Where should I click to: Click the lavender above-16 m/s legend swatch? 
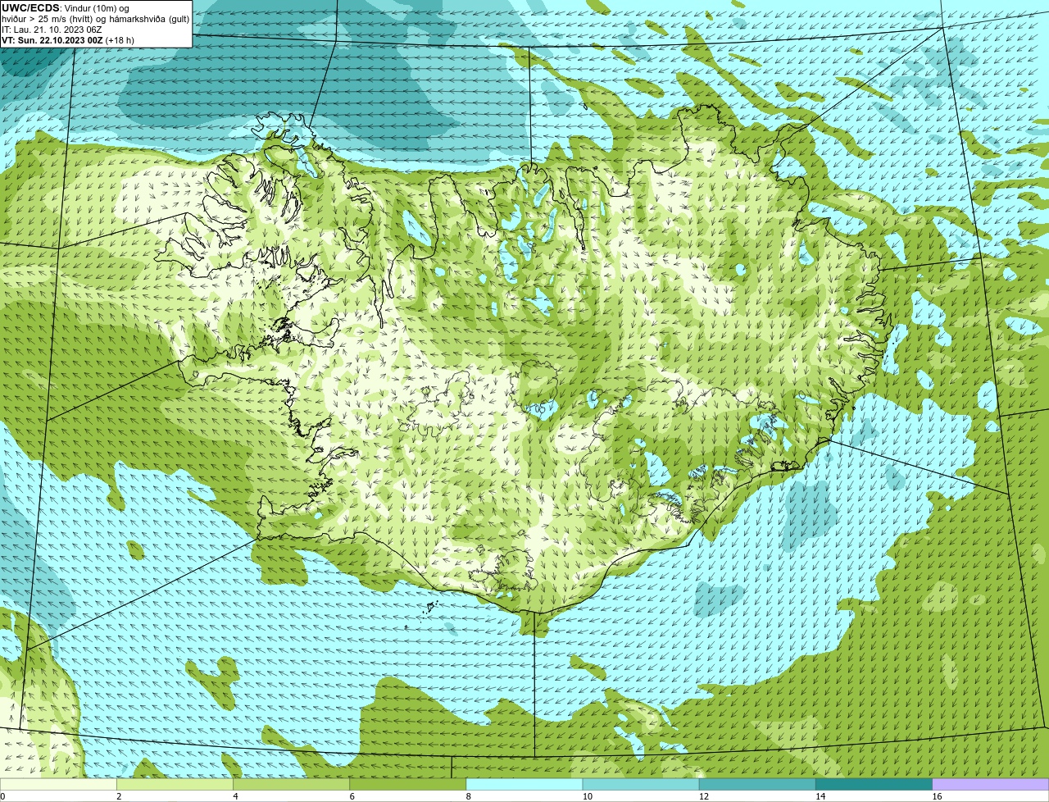pos(991,784)
